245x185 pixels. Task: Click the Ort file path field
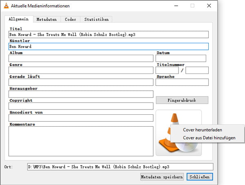[x=120, y=167]
